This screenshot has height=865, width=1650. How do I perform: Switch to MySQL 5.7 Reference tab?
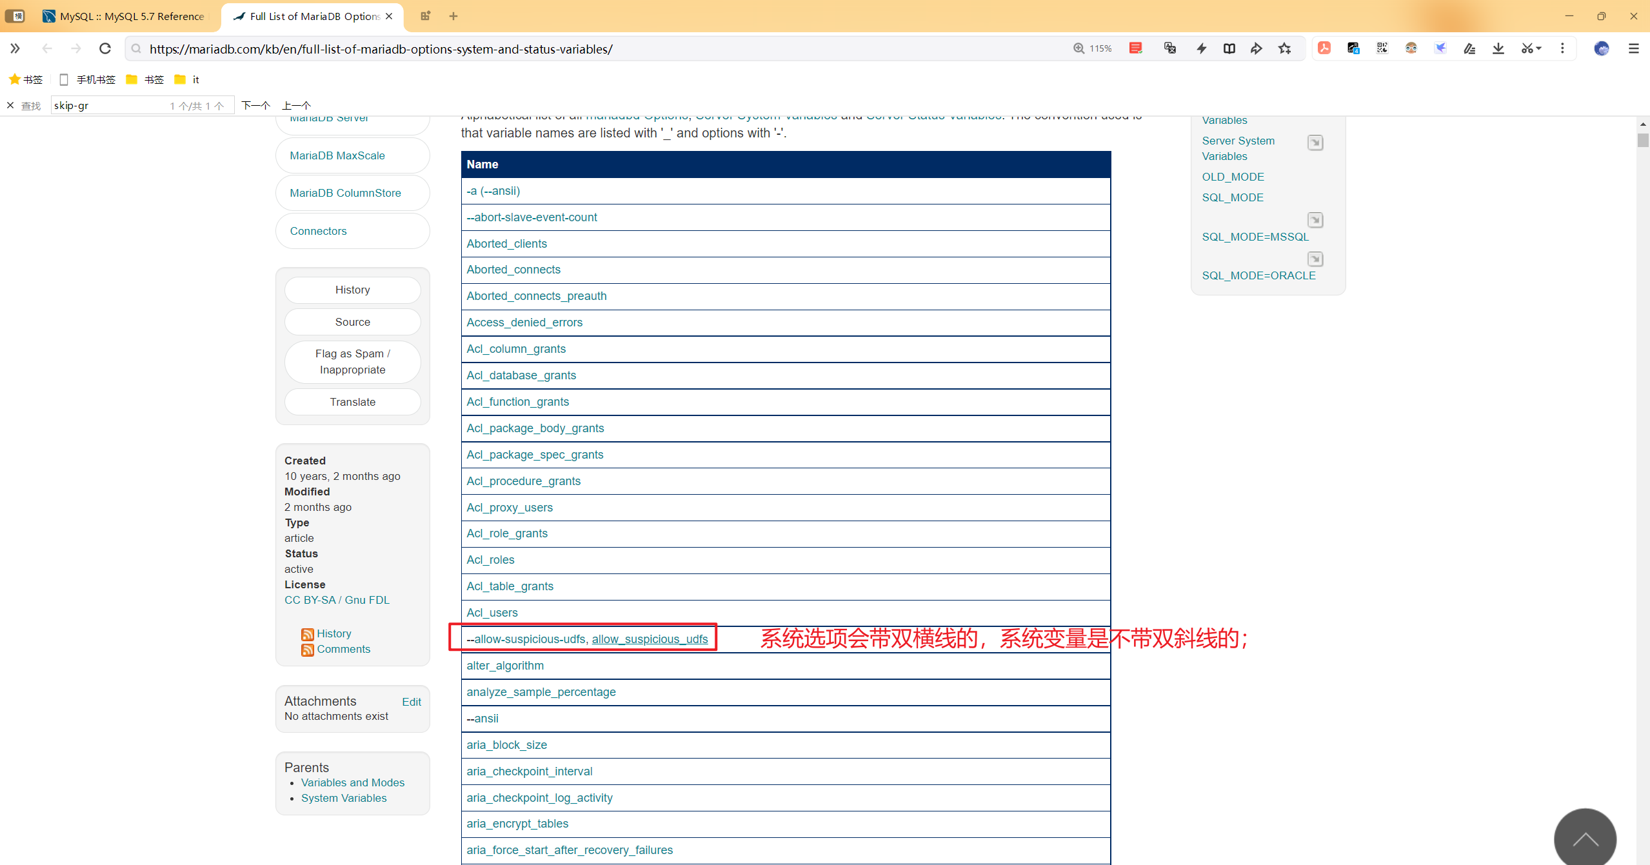(x=124, y=16)
